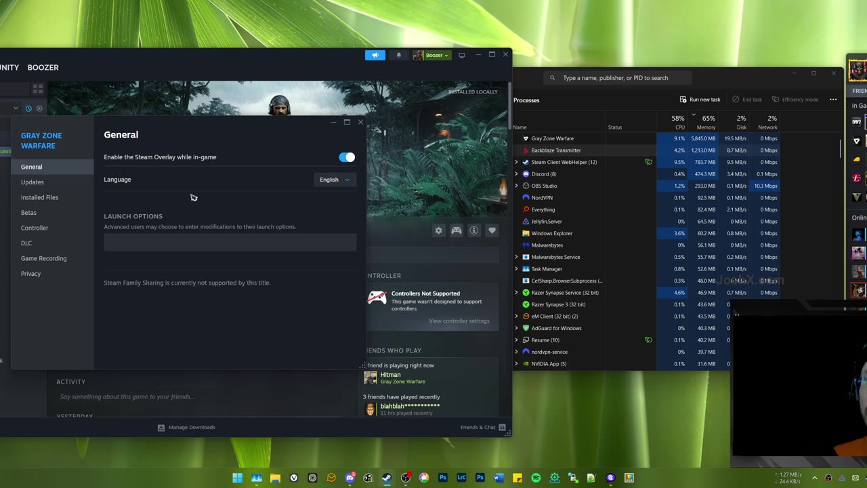Open Game Recording properties tab
The width and height of the screenshot is (867, 488).
52,258
